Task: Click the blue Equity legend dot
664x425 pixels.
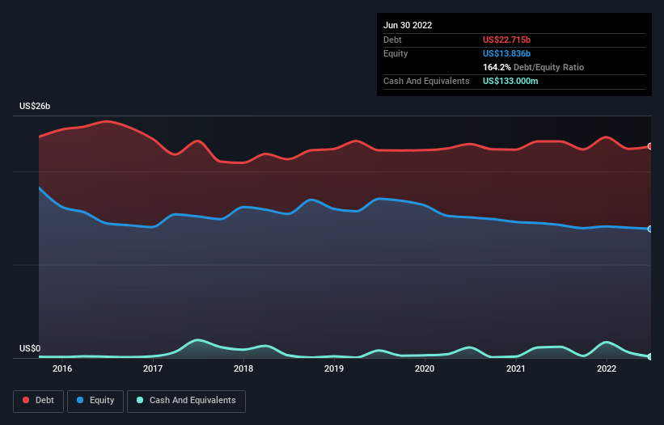Action: click(x=80, y=400)
